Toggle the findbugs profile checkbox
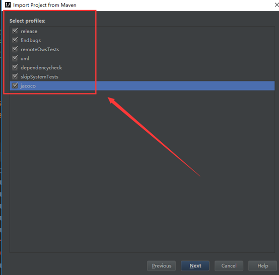The height and width of the screenshot is (275, 279). 15,40
